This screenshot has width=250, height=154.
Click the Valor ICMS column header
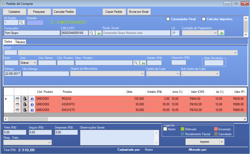click(x=202, y=92)
